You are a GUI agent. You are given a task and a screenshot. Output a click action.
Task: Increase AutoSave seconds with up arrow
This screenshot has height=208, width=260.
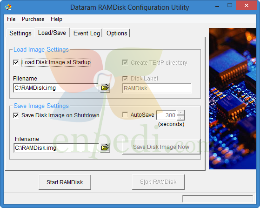(x=180, y=113)
